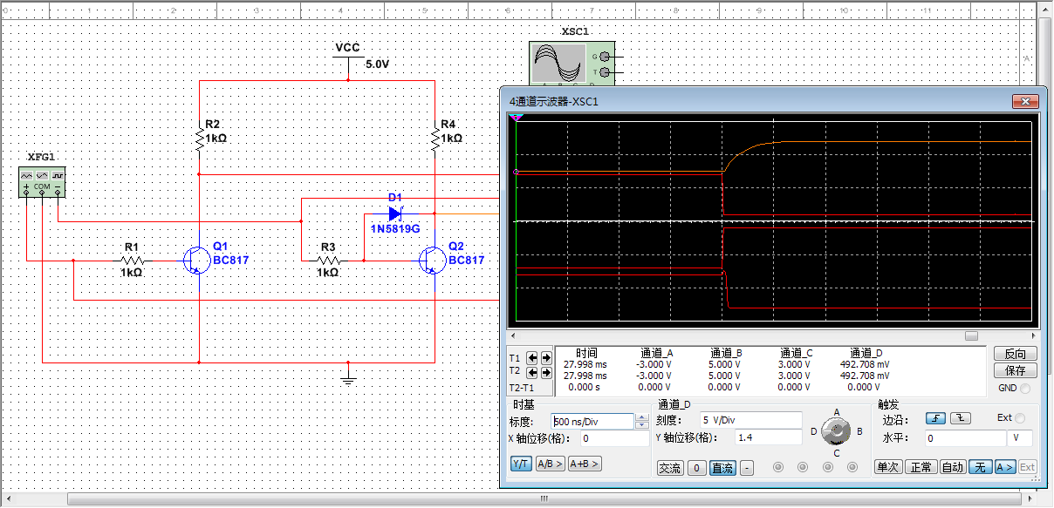
Task: Click oscilloscope scrollbar left arrow
Action: click(514, 335)
